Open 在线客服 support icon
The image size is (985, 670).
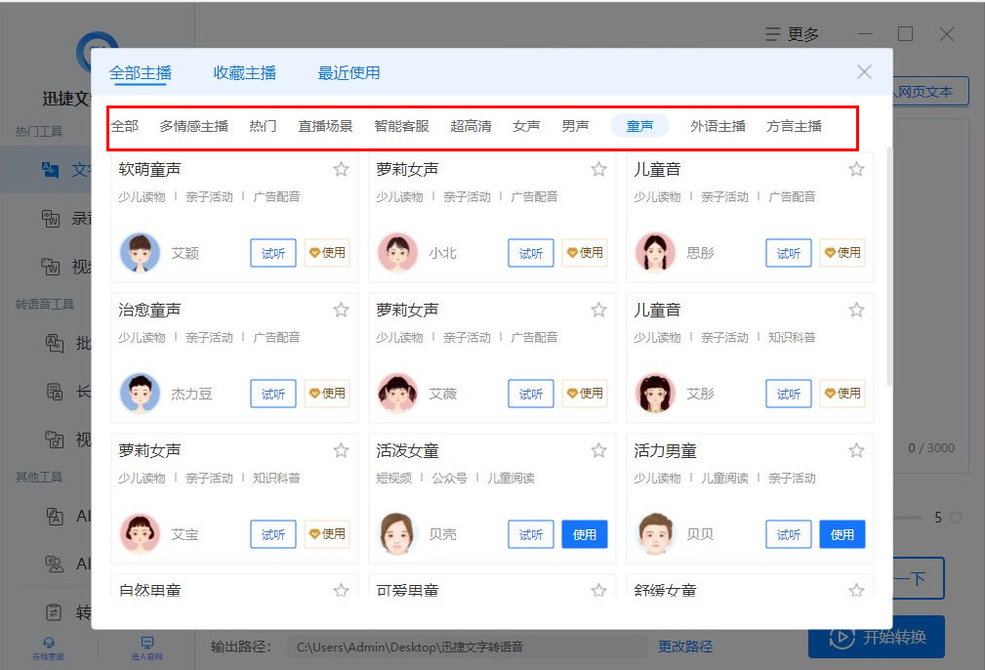coord(49,643)
